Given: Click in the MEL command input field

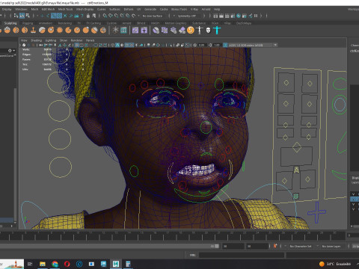Looking at the screenshot, I should point(242,255).
